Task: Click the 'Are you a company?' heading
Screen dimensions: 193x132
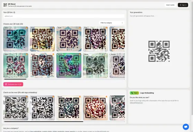Action: tap(11, 128)
